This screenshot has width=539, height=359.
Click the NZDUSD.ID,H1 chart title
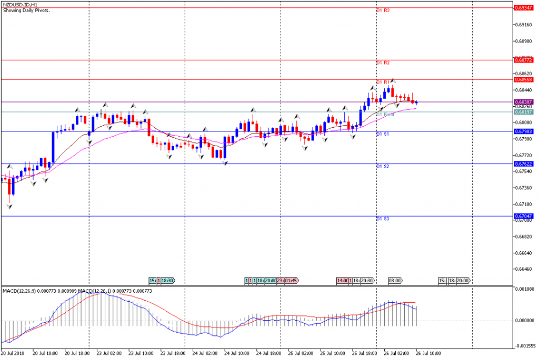point(18,4)
